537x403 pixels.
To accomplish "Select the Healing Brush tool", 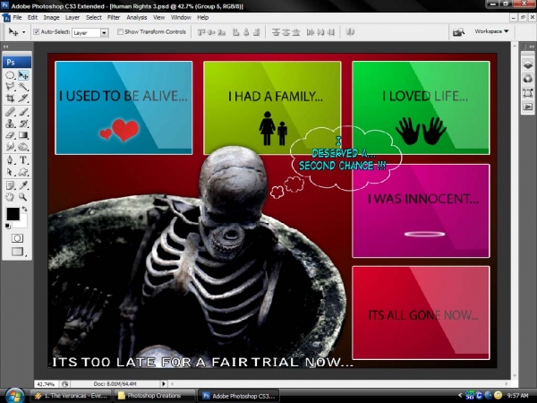I will [x=10, y=112].
